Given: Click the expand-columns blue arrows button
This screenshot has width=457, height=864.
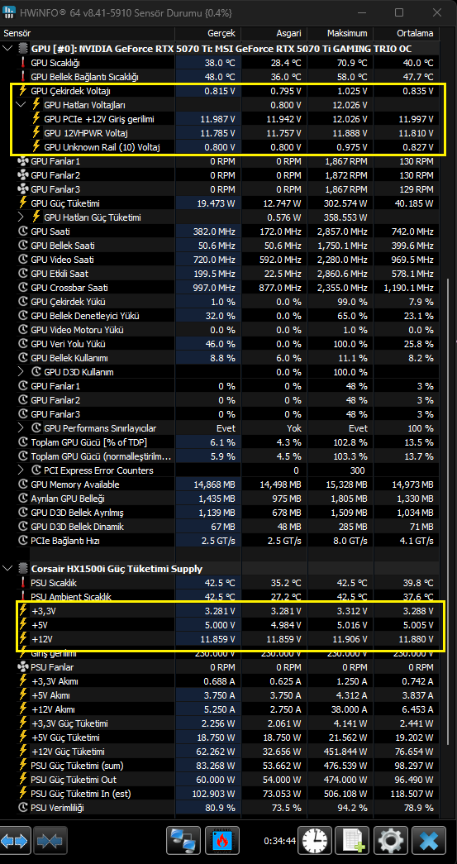Looking at the screenshot, I should click(x=15, y=841).
